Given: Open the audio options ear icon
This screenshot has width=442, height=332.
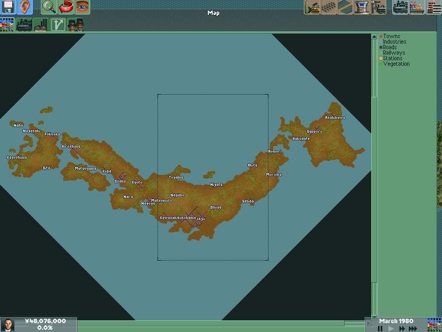Looking at the screenshot, I should [x=24, y=7].
